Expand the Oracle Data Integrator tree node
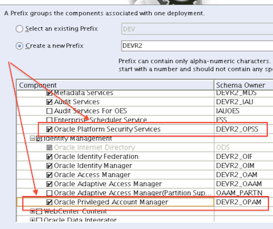Viewport: 273px width, 229px height. point(32,220)
